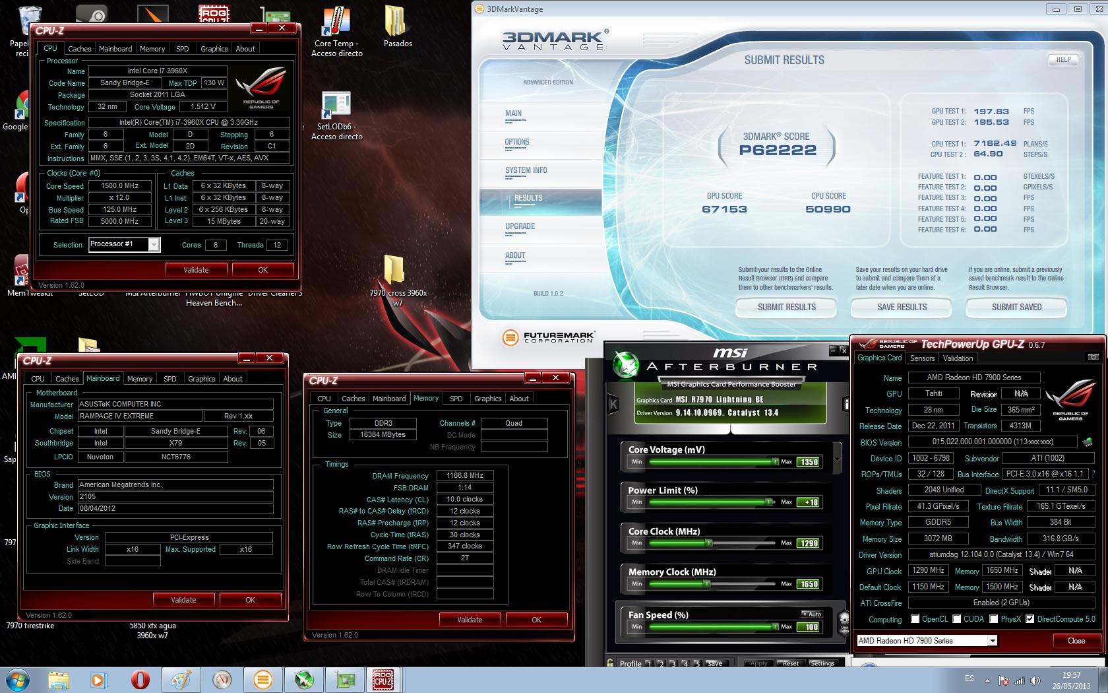Toggle the Fan Speed Auto button

point(812,614)
